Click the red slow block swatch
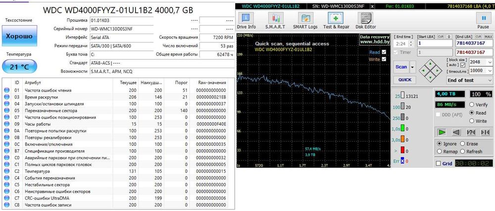Image resolution: width=495 pixels, height=211 pixels. tap(402, 150)
